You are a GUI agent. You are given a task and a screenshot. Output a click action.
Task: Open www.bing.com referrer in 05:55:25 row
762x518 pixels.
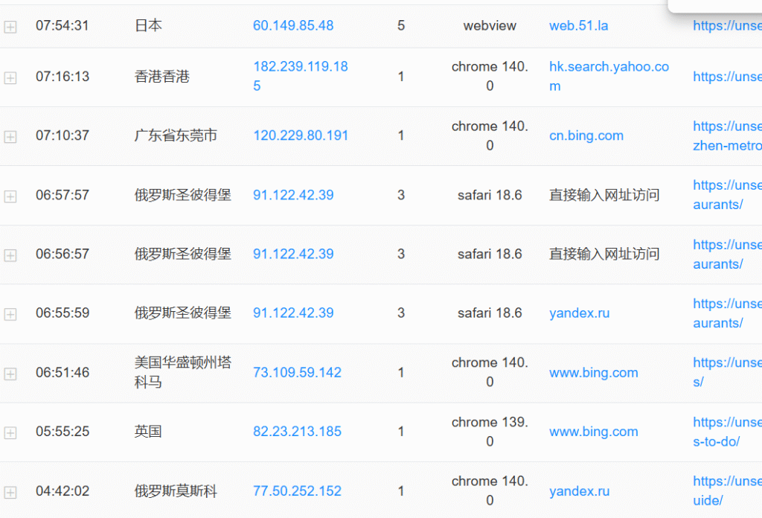(593, 431)
